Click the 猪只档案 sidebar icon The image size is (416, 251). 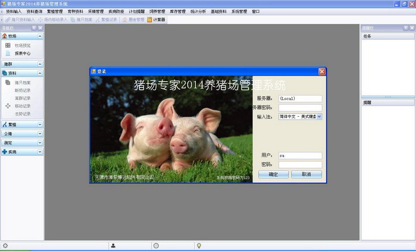8,83
